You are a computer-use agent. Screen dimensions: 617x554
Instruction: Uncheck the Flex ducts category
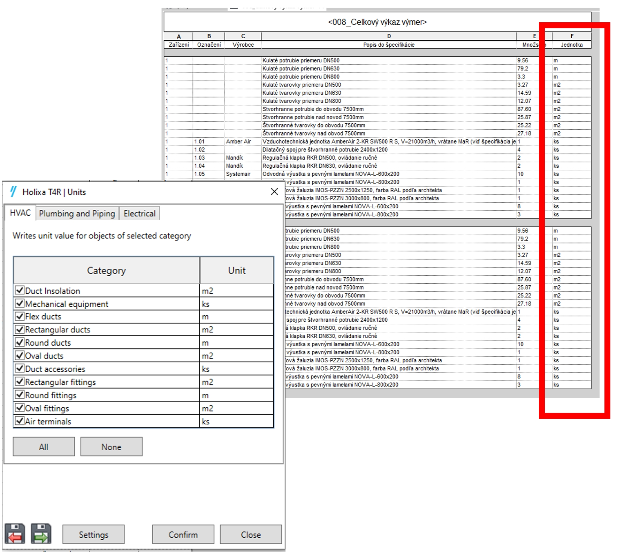point(20,316)
